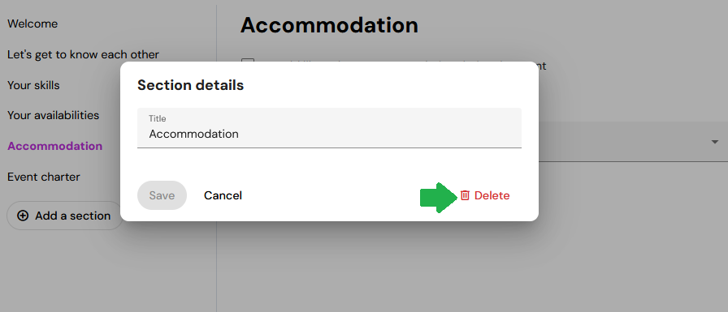Select the Your skills section

coord(33,86)
